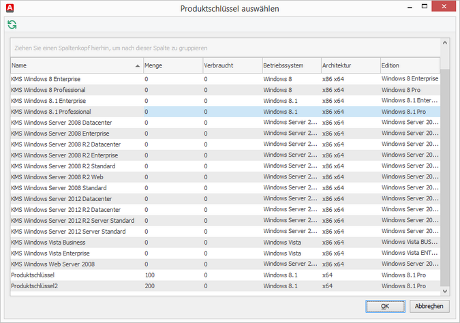Click the scroll up arrow of the list
Image resolution: width=460 pixels, height=323 pixels.
[445, 42]
